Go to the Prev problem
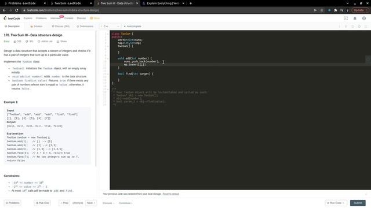This screenshot has width=371, height=208. point(64,203)
